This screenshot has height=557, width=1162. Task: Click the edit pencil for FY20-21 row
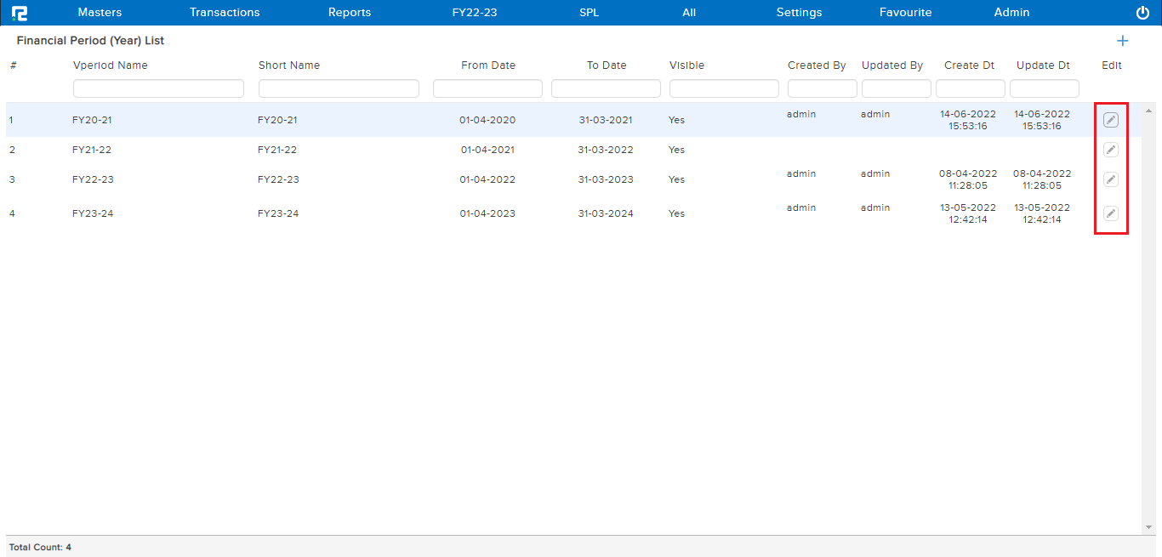[x=1110, y=120]
